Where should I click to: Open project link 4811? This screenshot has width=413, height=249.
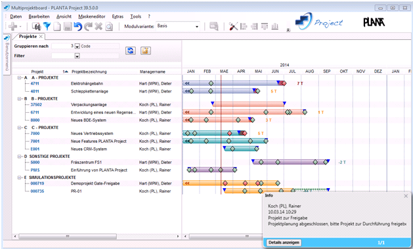(x=35, y=92)
